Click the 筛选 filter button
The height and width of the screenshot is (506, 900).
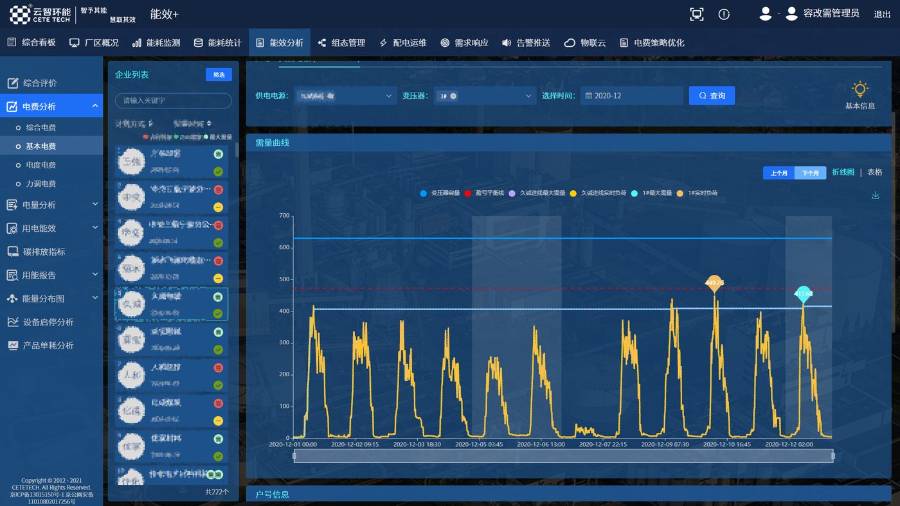point(219,74)
